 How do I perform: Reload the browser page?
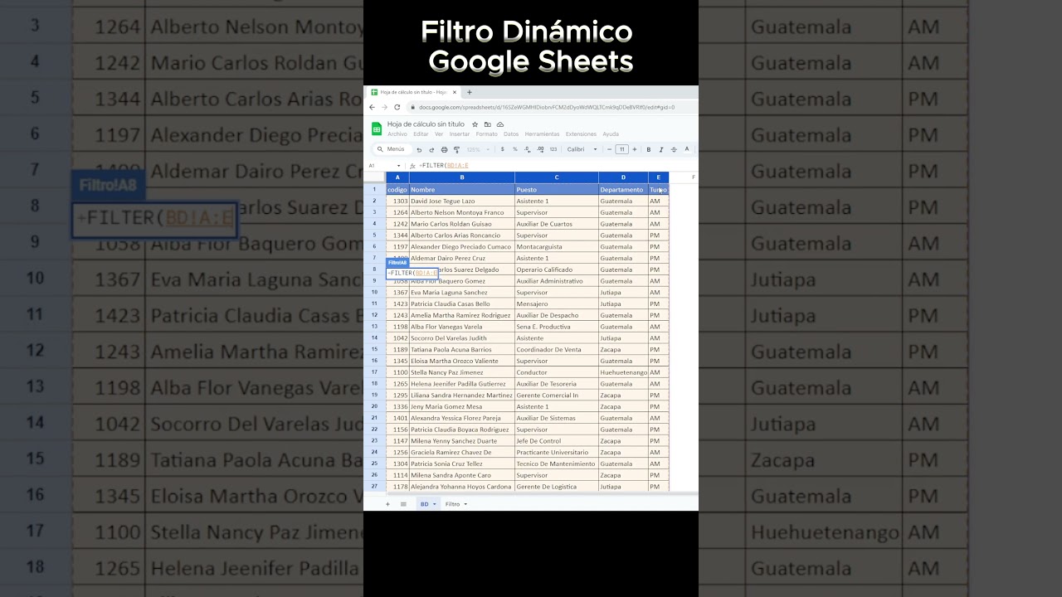coord(397,107)
